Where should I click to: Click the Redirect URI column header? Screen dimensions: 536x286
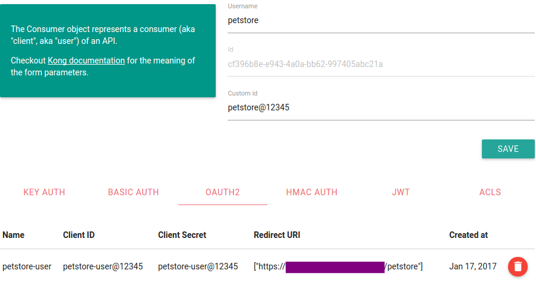click(277, 235)
